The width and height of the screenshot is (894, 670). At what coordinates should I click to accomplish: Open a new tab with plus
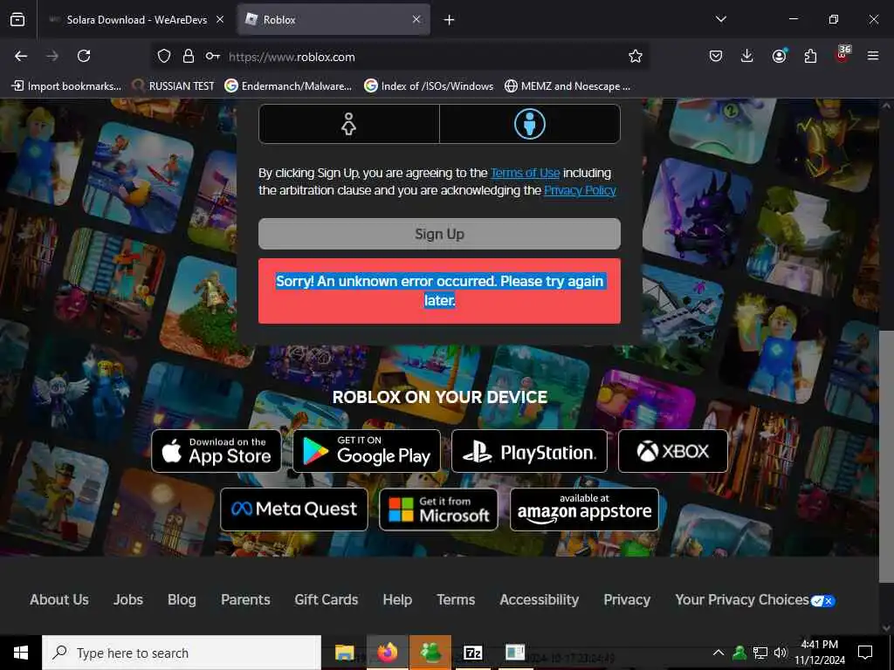[x=450, y=20]
